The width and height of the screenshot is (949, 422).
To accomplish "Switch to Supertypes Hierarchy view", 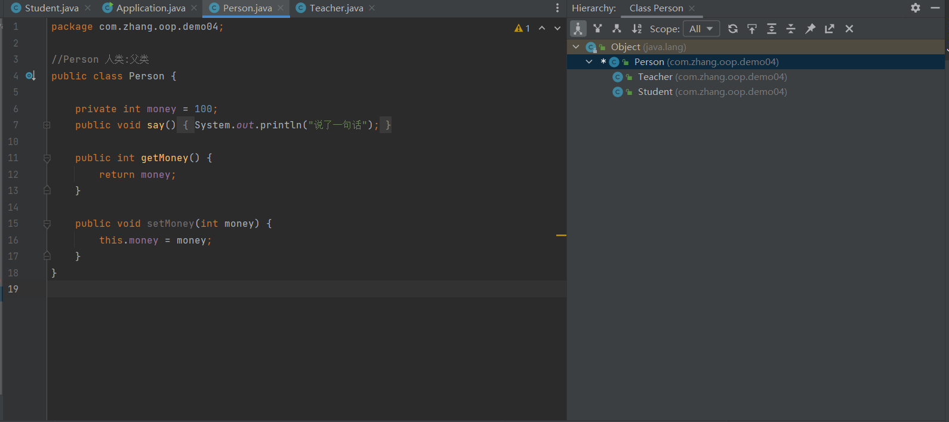I will (x=597, y=29).
